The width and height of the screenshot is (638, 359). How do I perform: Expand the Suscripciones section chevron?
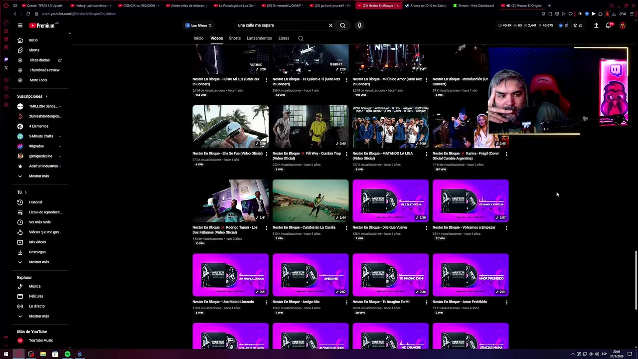(x=46, y=96)
